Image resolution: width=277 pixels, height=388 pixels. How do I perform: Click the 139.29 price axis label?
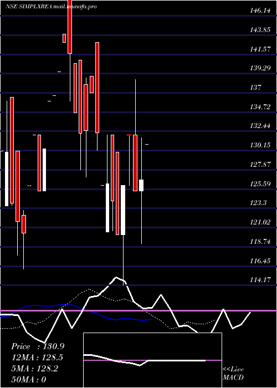[260, 68]
